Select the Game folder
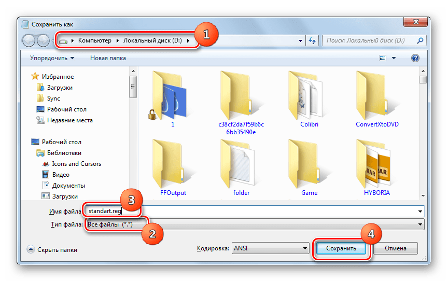The width and height of the screenshot is (448, 282). click(x=309, y=168)
